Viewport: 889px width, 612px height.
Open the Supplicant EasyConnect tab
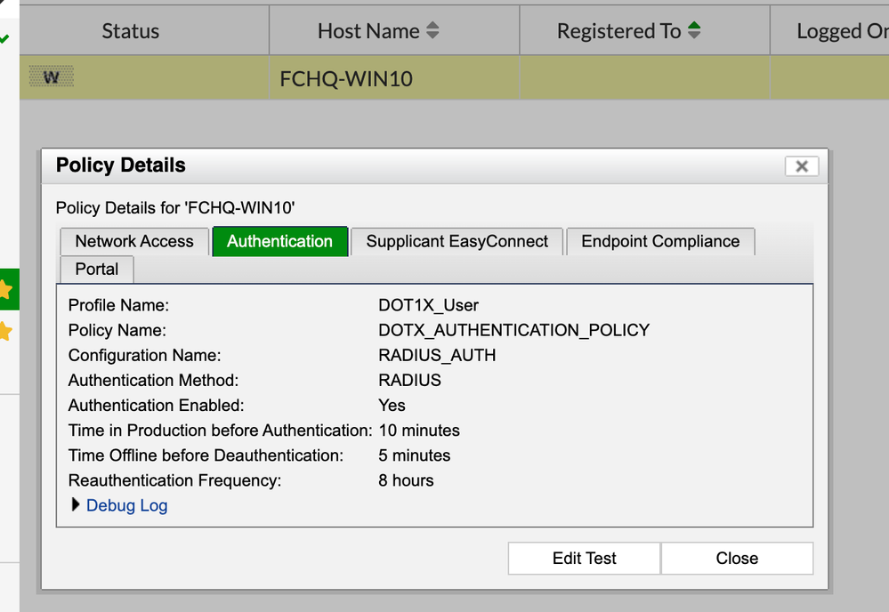click(457, 241)
